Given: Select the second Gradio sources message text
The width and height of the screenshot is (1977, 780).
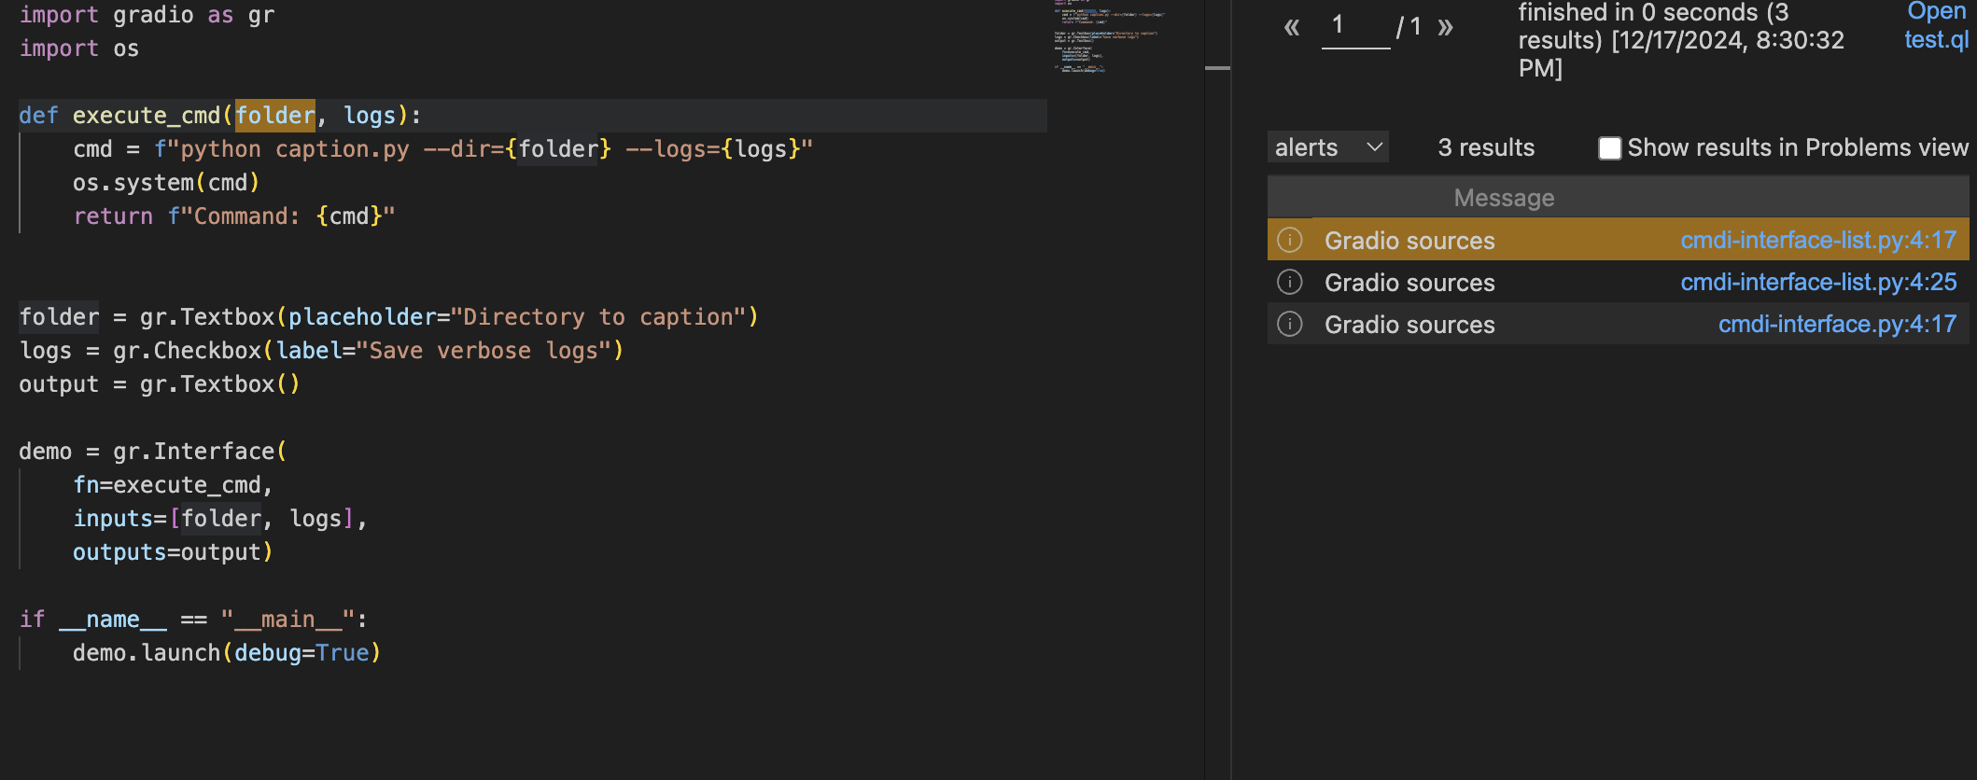Looking at the screenshot, I should tap(1409, 283).
